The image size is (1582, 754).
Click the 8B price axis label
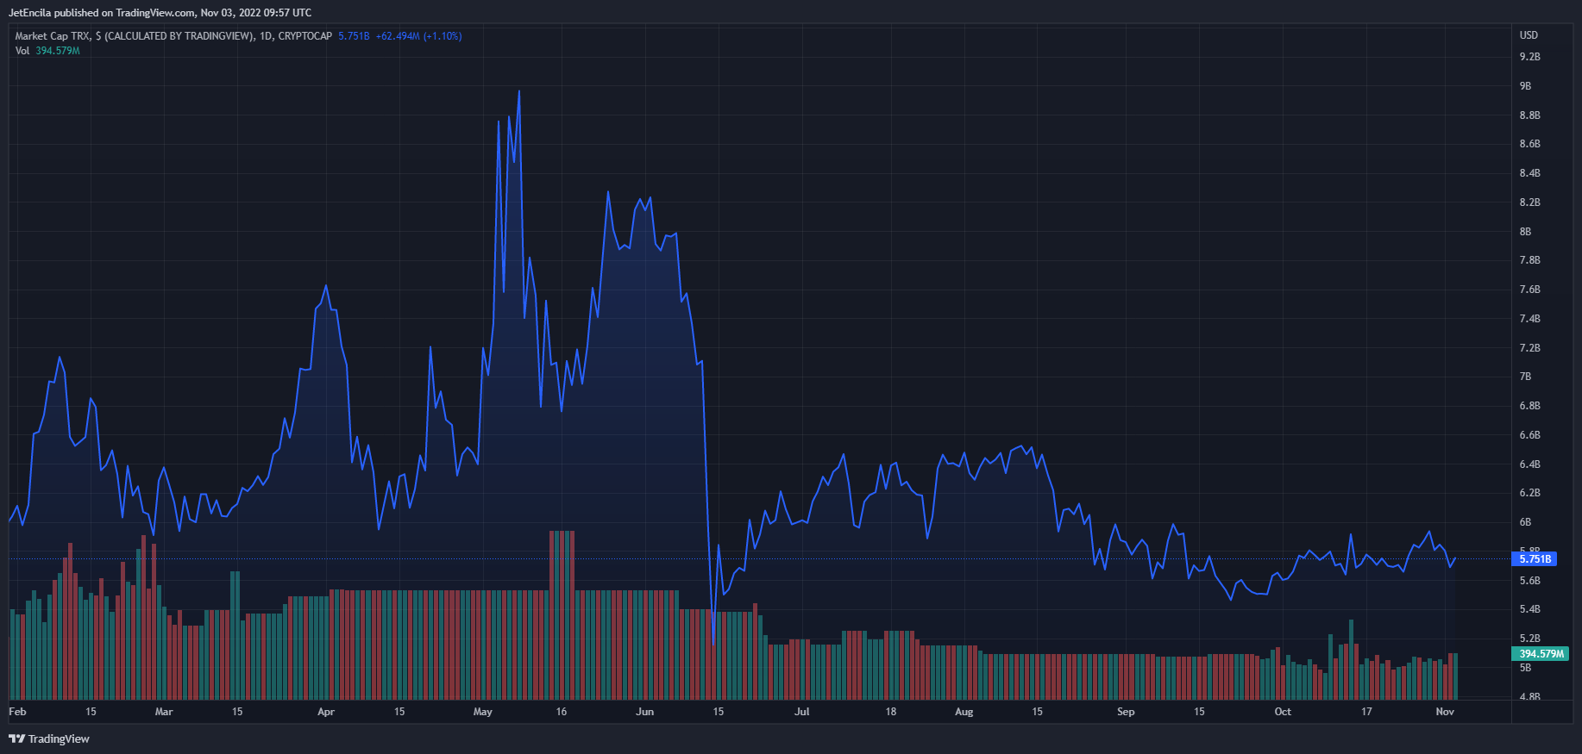(1525, 232)
